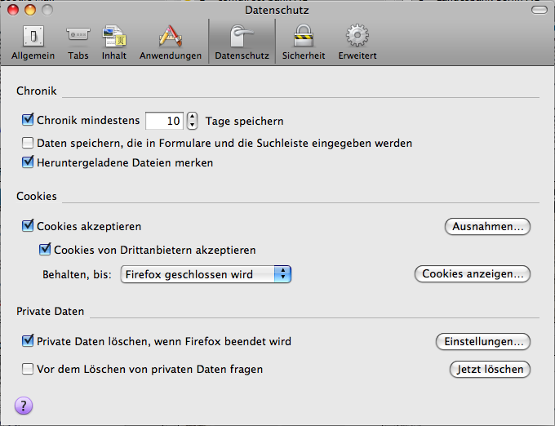
Task: Click the history days stepper arrows
Action: click(x=192, y=121)
